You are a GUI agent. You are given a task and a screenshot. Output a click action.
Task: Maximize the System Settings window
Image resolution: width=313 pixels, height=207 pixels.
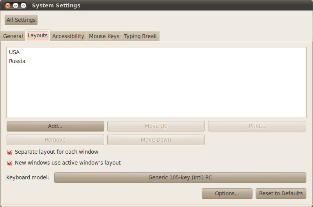click(x=23, y=5)
